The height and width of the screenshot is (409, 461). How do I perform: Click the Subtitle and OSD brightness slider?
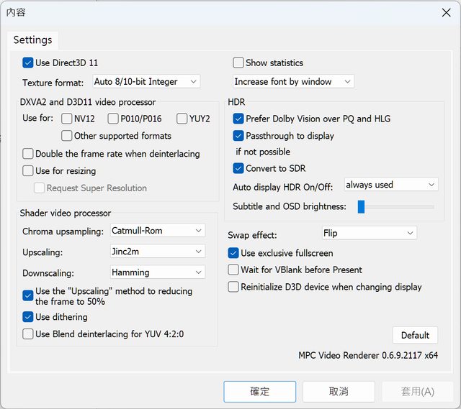pyautogui.click(x=398, y=207)
